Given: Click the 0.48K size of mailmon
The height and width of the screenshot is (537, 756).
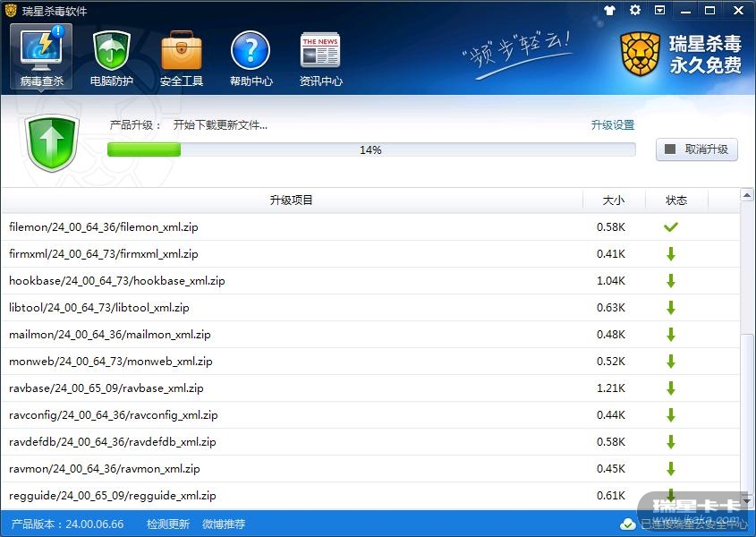Looking at the screenshot, I should click(x=611, y=335).
